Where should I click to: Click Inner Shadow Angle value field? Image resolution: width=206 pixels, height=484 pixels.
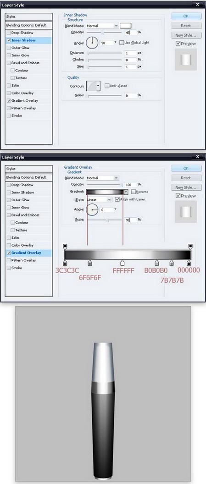pos(106,43)
